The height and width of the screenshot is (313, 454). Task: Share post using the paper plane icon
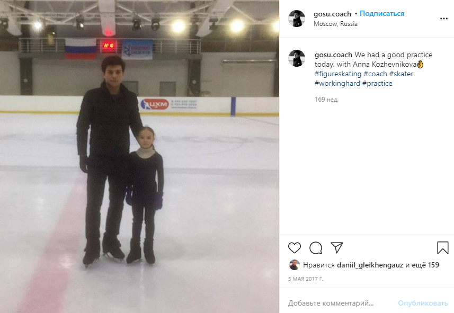[337, 248]
